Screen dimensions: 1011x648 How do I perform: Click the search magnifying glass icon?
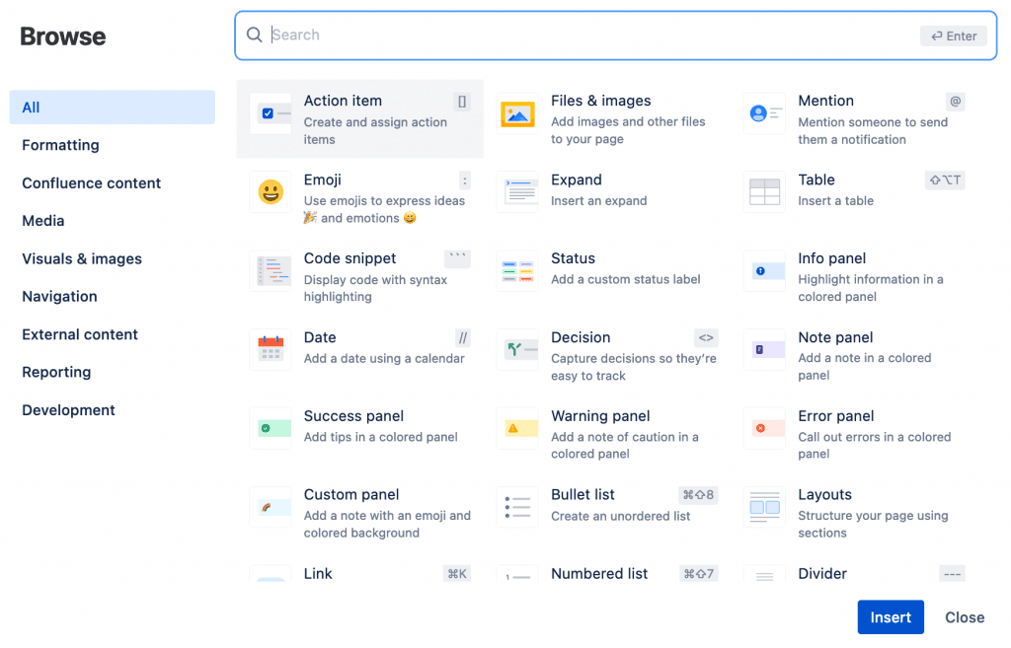(255, 35)
